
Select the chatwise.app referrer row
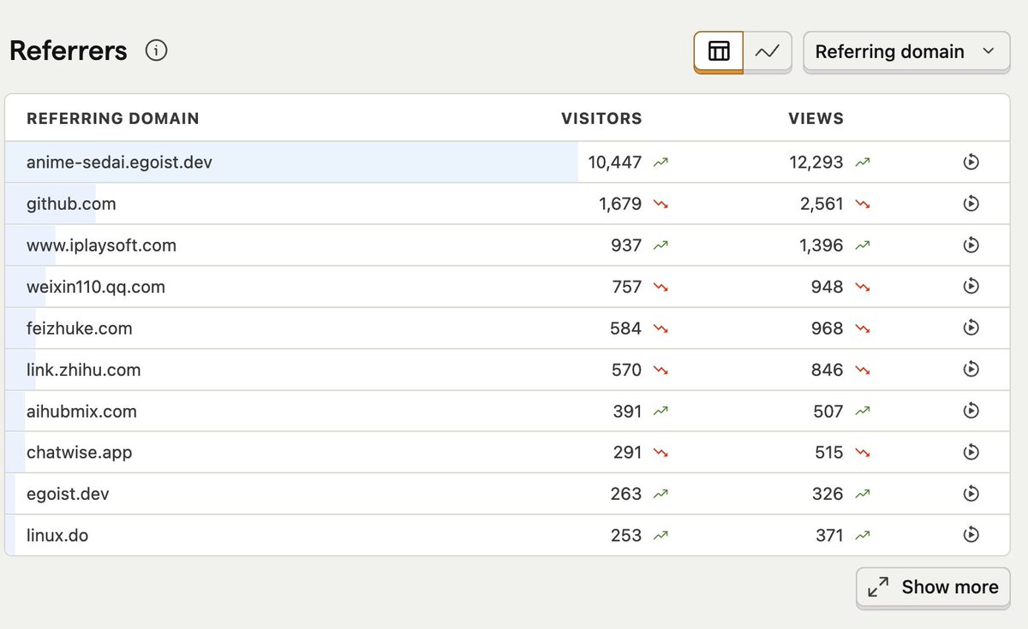tap(507, 452)
